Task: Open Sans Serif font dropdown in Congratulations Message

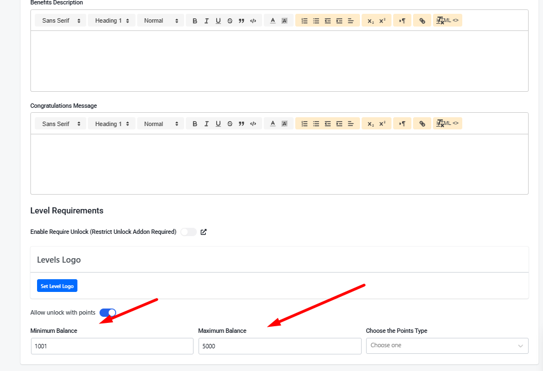Action: click(61, 124)
